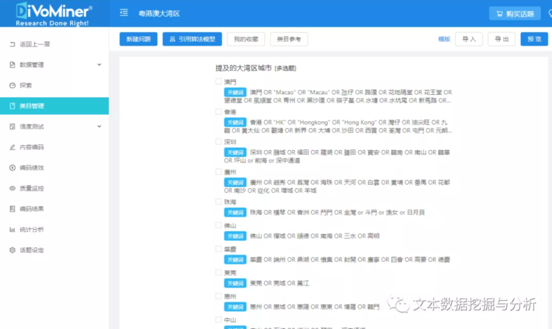
Task: Click the 关键词 tag under 珠海
Action: coord(235,212)
